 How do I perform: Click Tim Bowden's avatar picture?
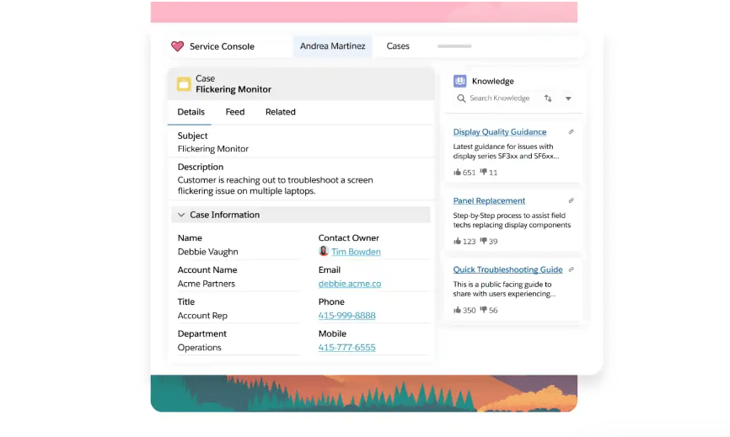tap(324, 251)
